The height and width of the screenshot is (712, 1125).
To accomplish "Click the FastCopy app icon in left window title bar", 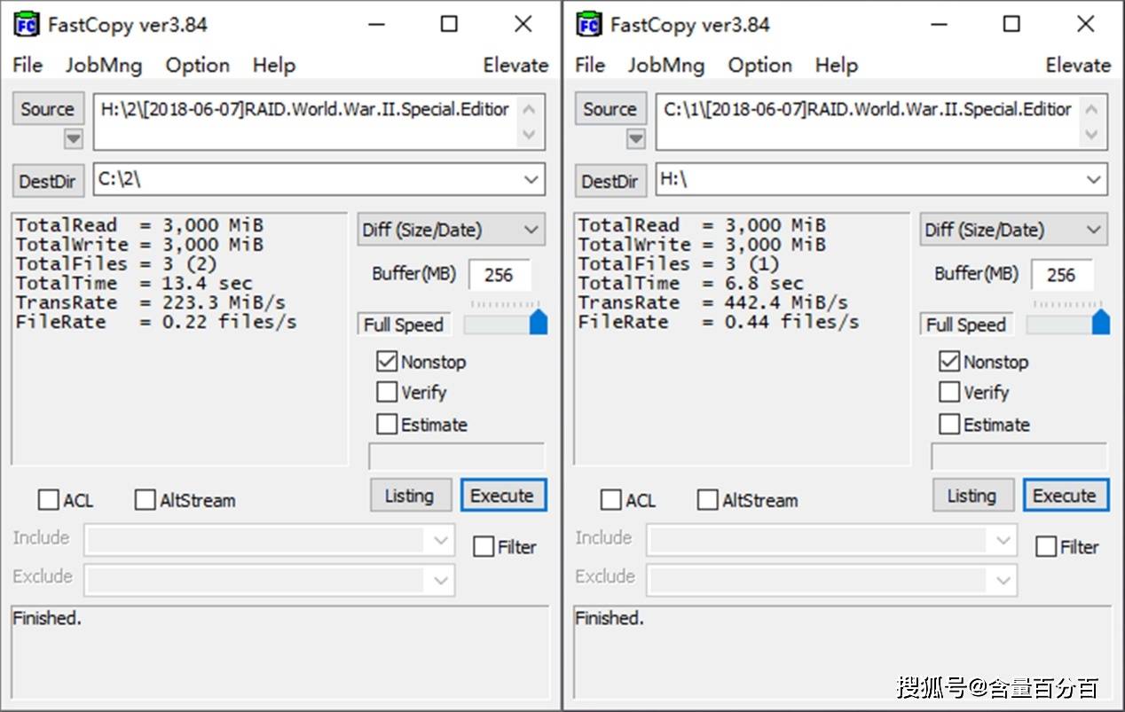I will pyautogui.click(x=27, y=24).
